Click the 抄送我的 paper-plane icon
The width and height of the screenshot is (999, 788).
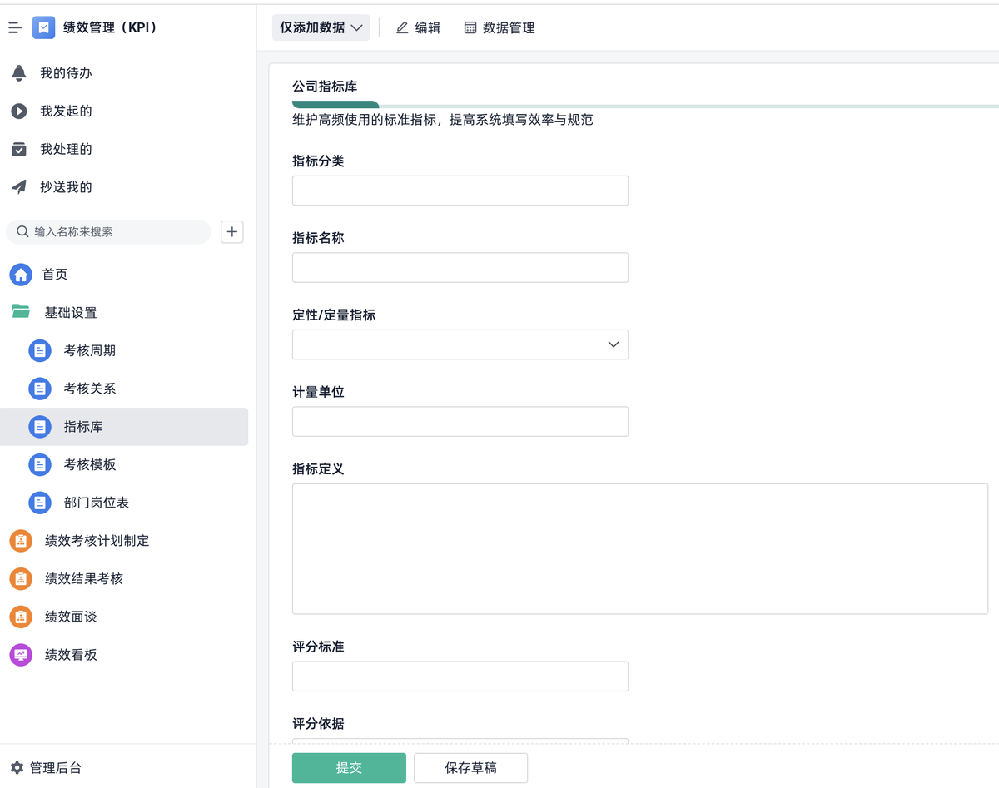[x=21, y=187]
